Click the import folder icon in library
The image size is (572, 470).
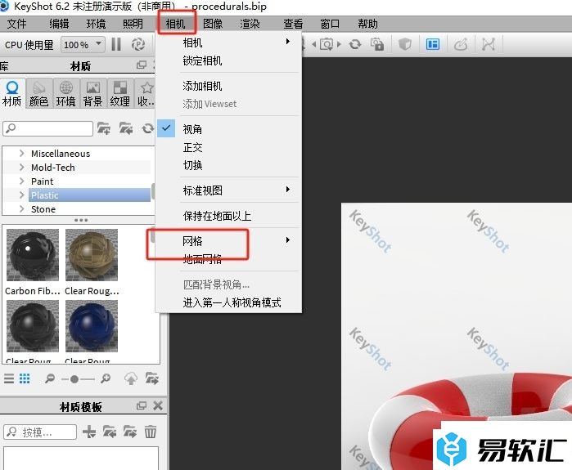pos(126,128)
